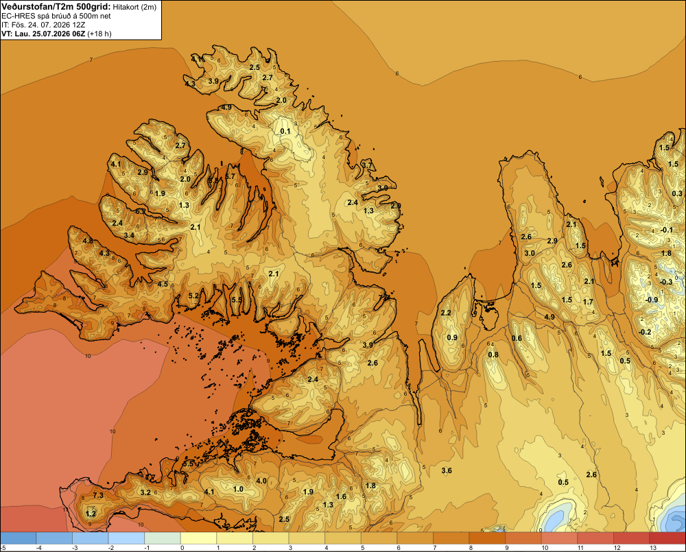This screenshot has height=552, width=686.
Task: Click the '0.9' temperature value
Action: click(452, 337)
